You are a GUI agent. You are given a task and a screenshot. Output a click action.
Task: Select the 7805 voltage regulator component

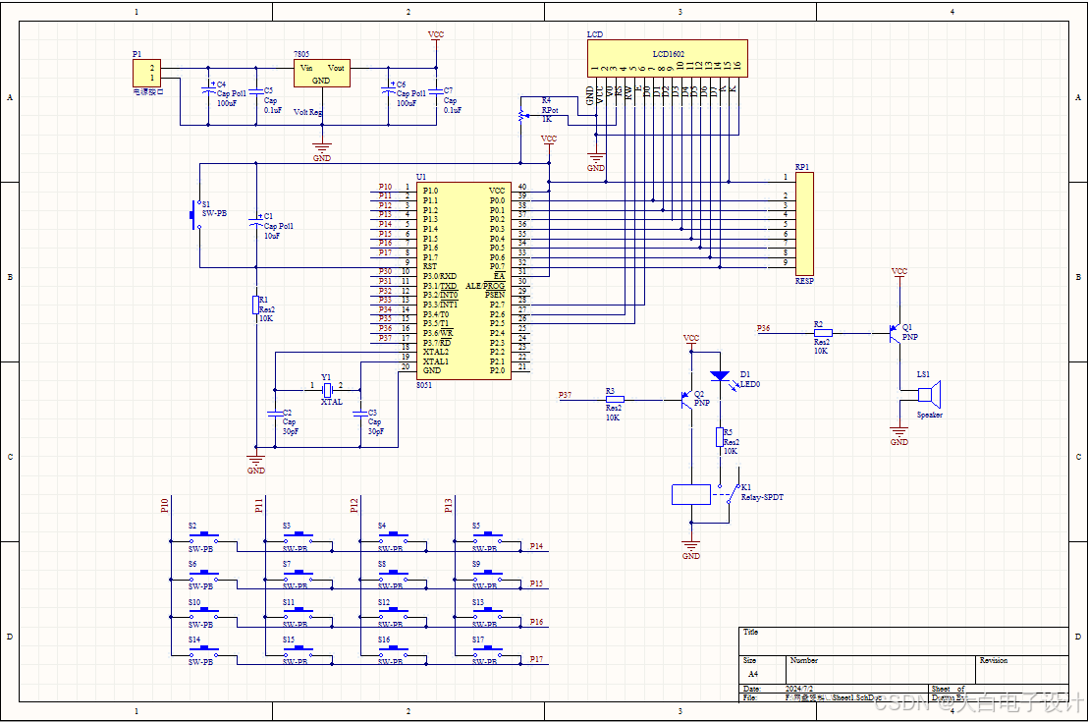point(321,74)
